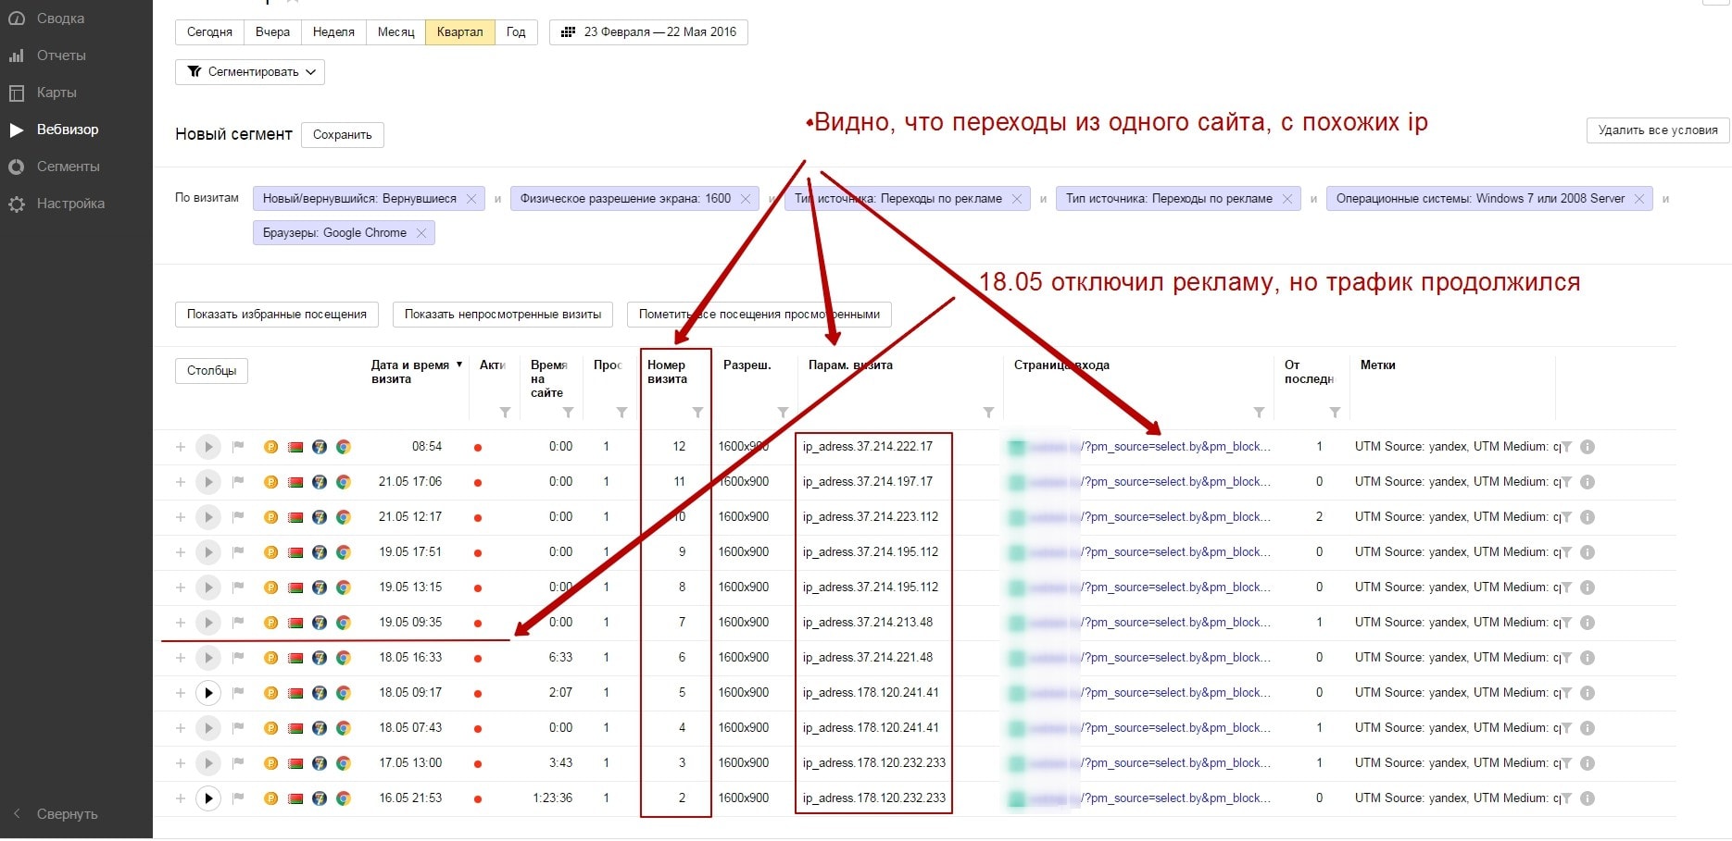Click filter icon under Страница входа column
The image size is (1732, 841).
(x=1259, y=413)
